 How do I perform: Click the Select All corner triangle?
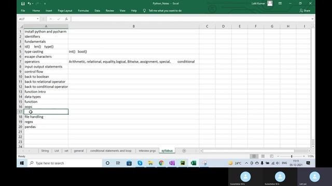(x=21, y=26)
